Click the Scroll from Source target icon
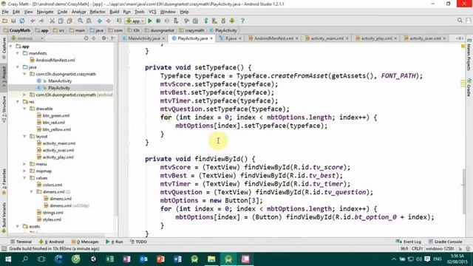 86,38
